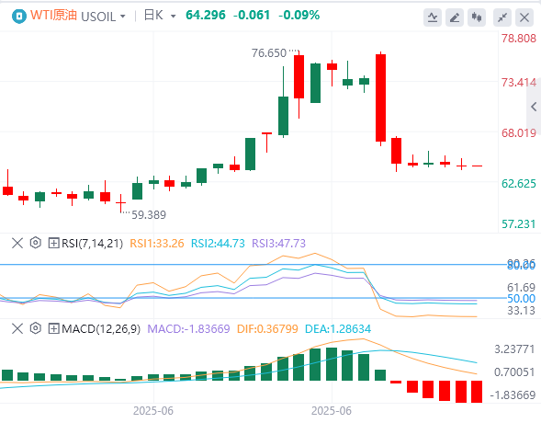The height and width of the screenshot is (423, 541).
Task: Click the MACD:-1.83669 value
Action: point(188,328)
